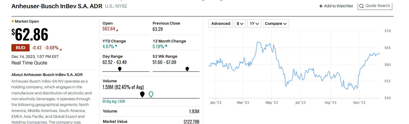This screenshot has width=409, height=124.
Task: Expand the Compare dropdown
Action: click(276, 23)
